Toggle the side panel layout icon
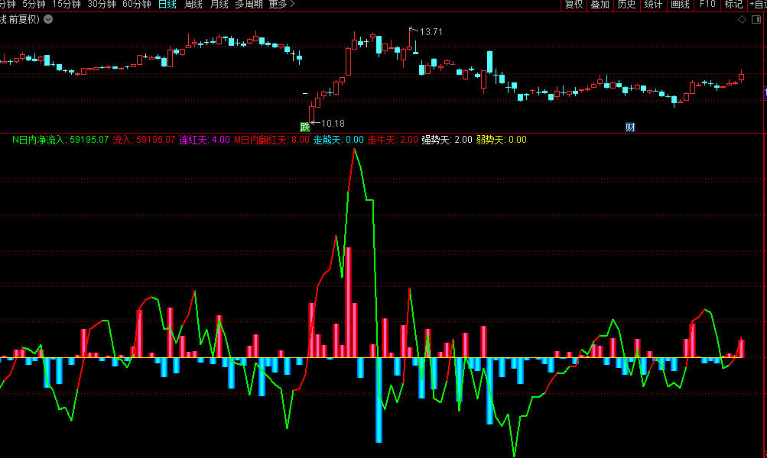The height and width of the screenshot is (458, 767). tap(756, 19)
